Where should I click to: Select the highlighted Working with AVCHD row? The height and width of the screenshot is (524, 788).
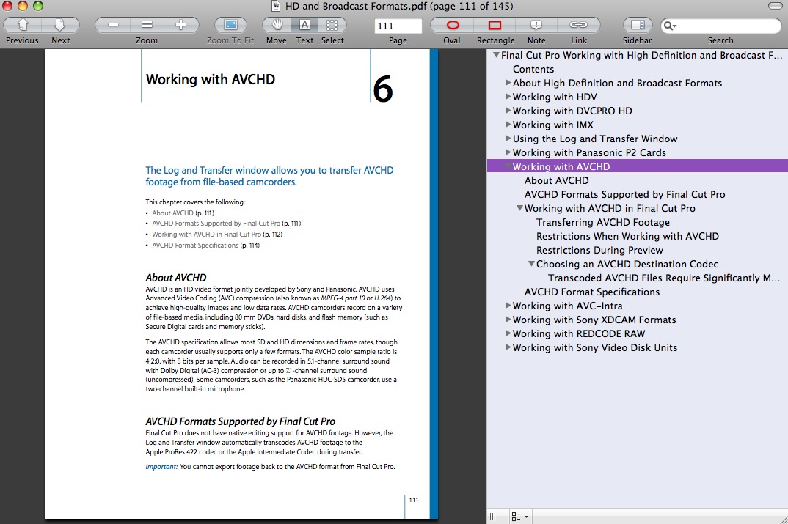(638, 166)
